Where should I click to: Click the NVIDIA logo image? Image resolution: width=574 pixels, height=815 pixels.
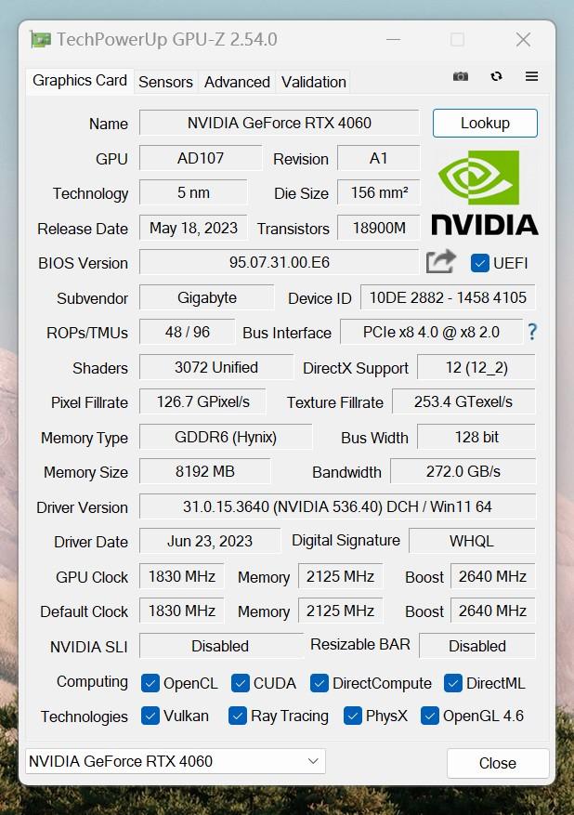[484, 192]
